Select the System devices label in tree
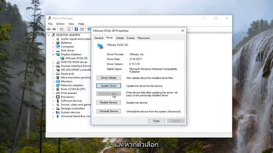 point(70,112)
